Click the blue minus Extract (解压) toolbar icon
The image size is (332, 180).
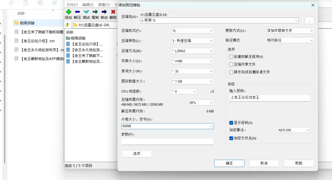77,12
